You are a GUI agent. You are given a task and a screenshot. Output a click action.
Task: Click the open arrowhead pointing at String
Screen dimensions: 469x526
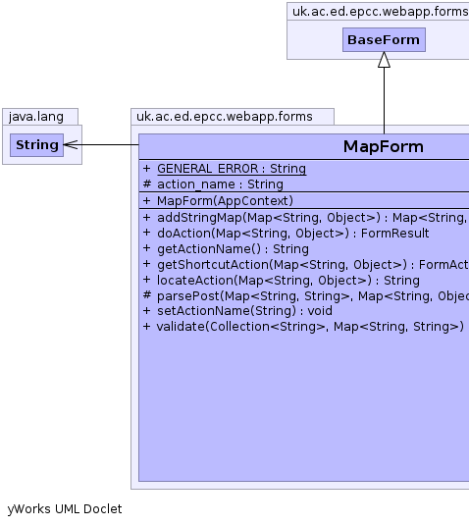point(71,145)
